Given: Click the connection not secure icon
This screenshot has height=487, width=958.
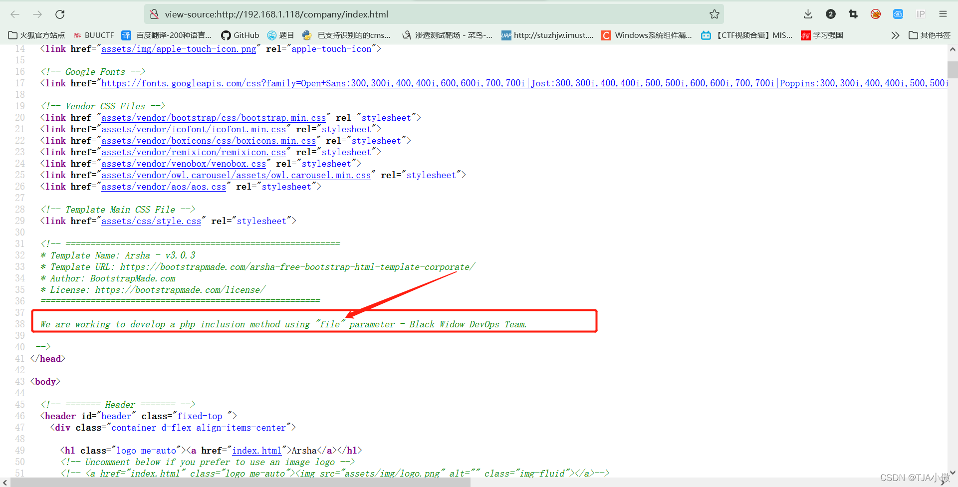Looking at the screenshot, I should 155,14.
